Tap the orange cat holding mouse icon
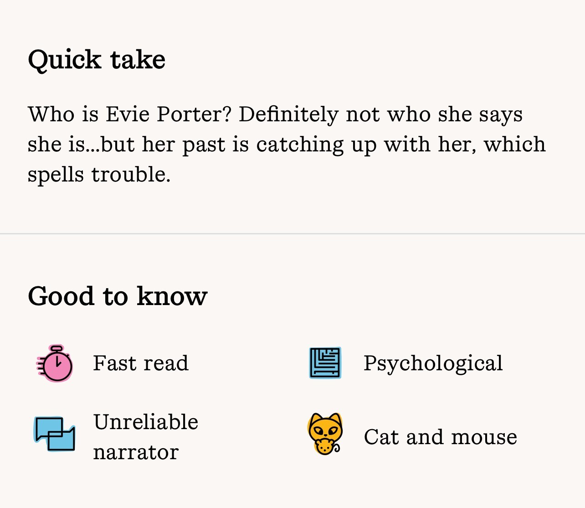The height and width of the screenshot is (508, 585). point(325,434)
